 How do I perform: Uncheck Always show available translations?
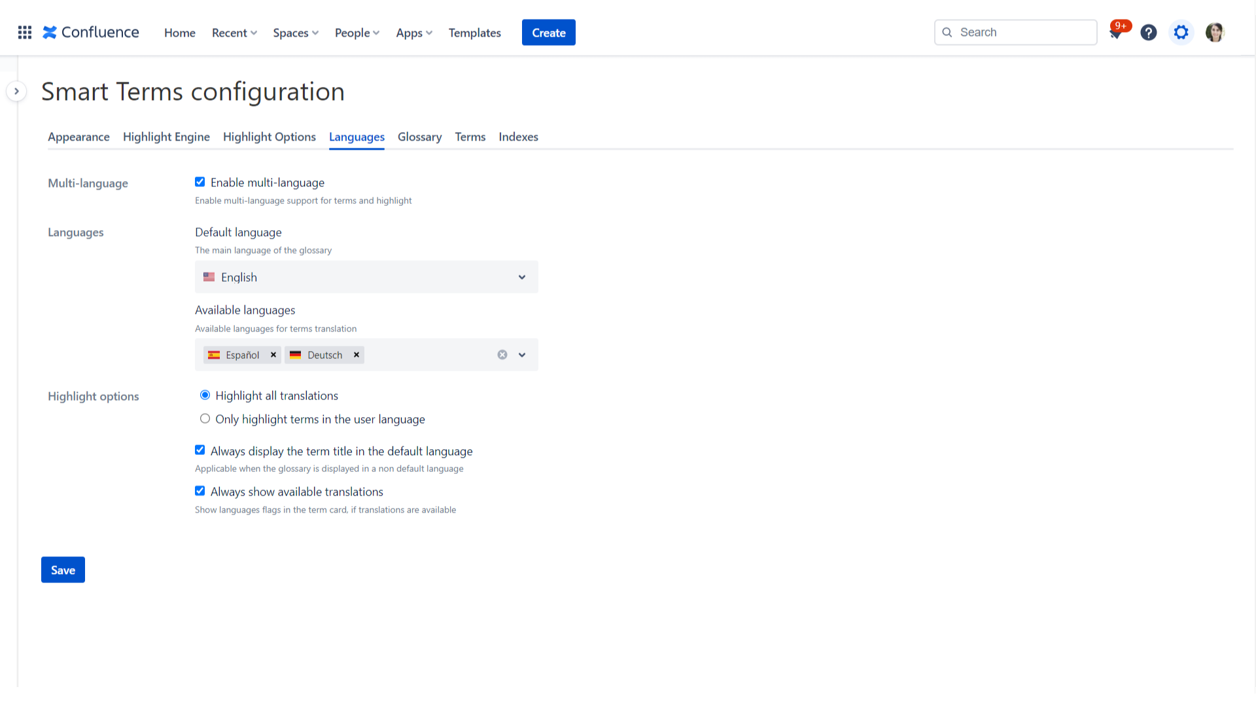point(200,491)
